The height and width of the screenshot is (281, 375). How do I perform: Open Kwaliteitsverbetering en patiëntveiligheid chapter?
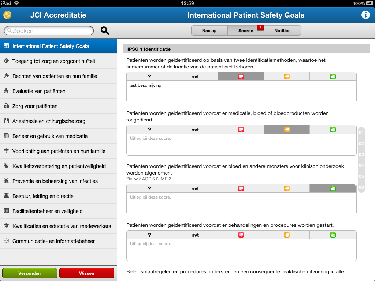59,166
